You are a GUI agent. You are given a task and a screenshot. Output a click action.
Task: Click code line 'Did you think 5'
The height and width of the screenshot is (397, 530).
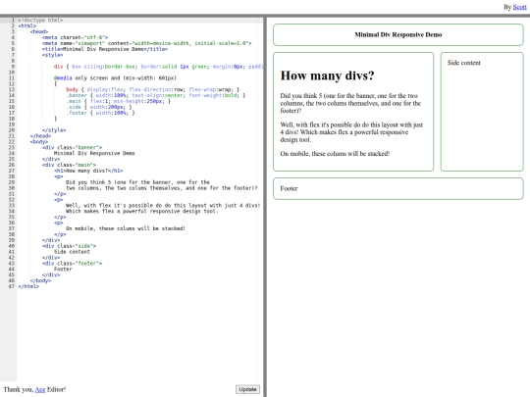tap(138, 182)
